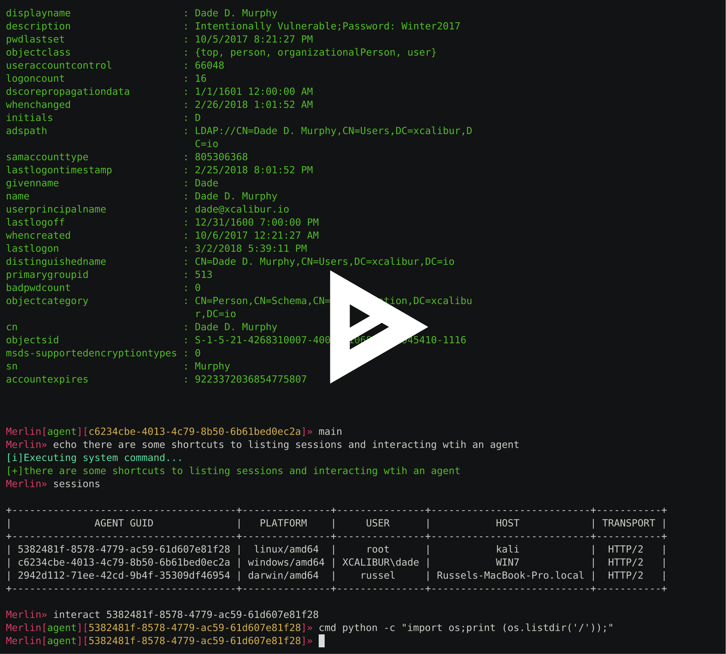Click the whenchanged value '2/26/2018 1:01:52 AM'

click(254, 105)
